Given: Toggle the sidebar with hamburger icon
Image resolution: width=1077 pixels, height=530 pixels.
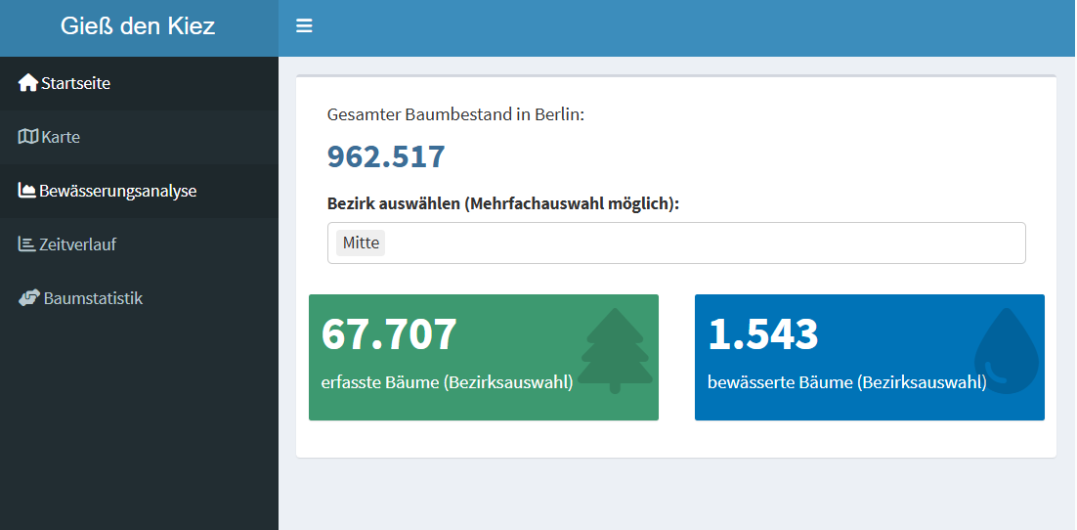Looking at the screenshot, I should pos(304,26).
